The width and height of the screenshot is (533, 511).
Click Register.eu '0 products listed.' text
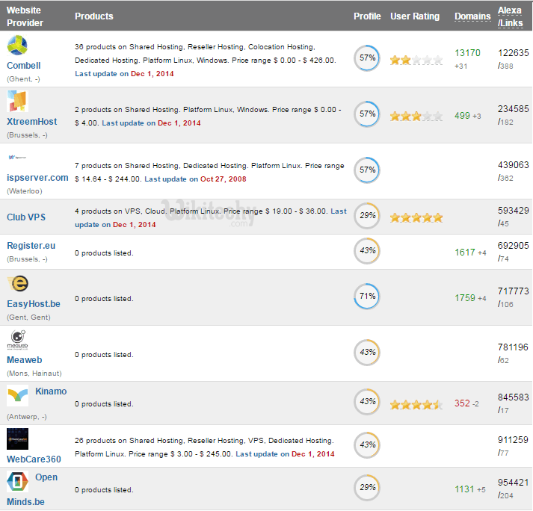pos(104,253)
